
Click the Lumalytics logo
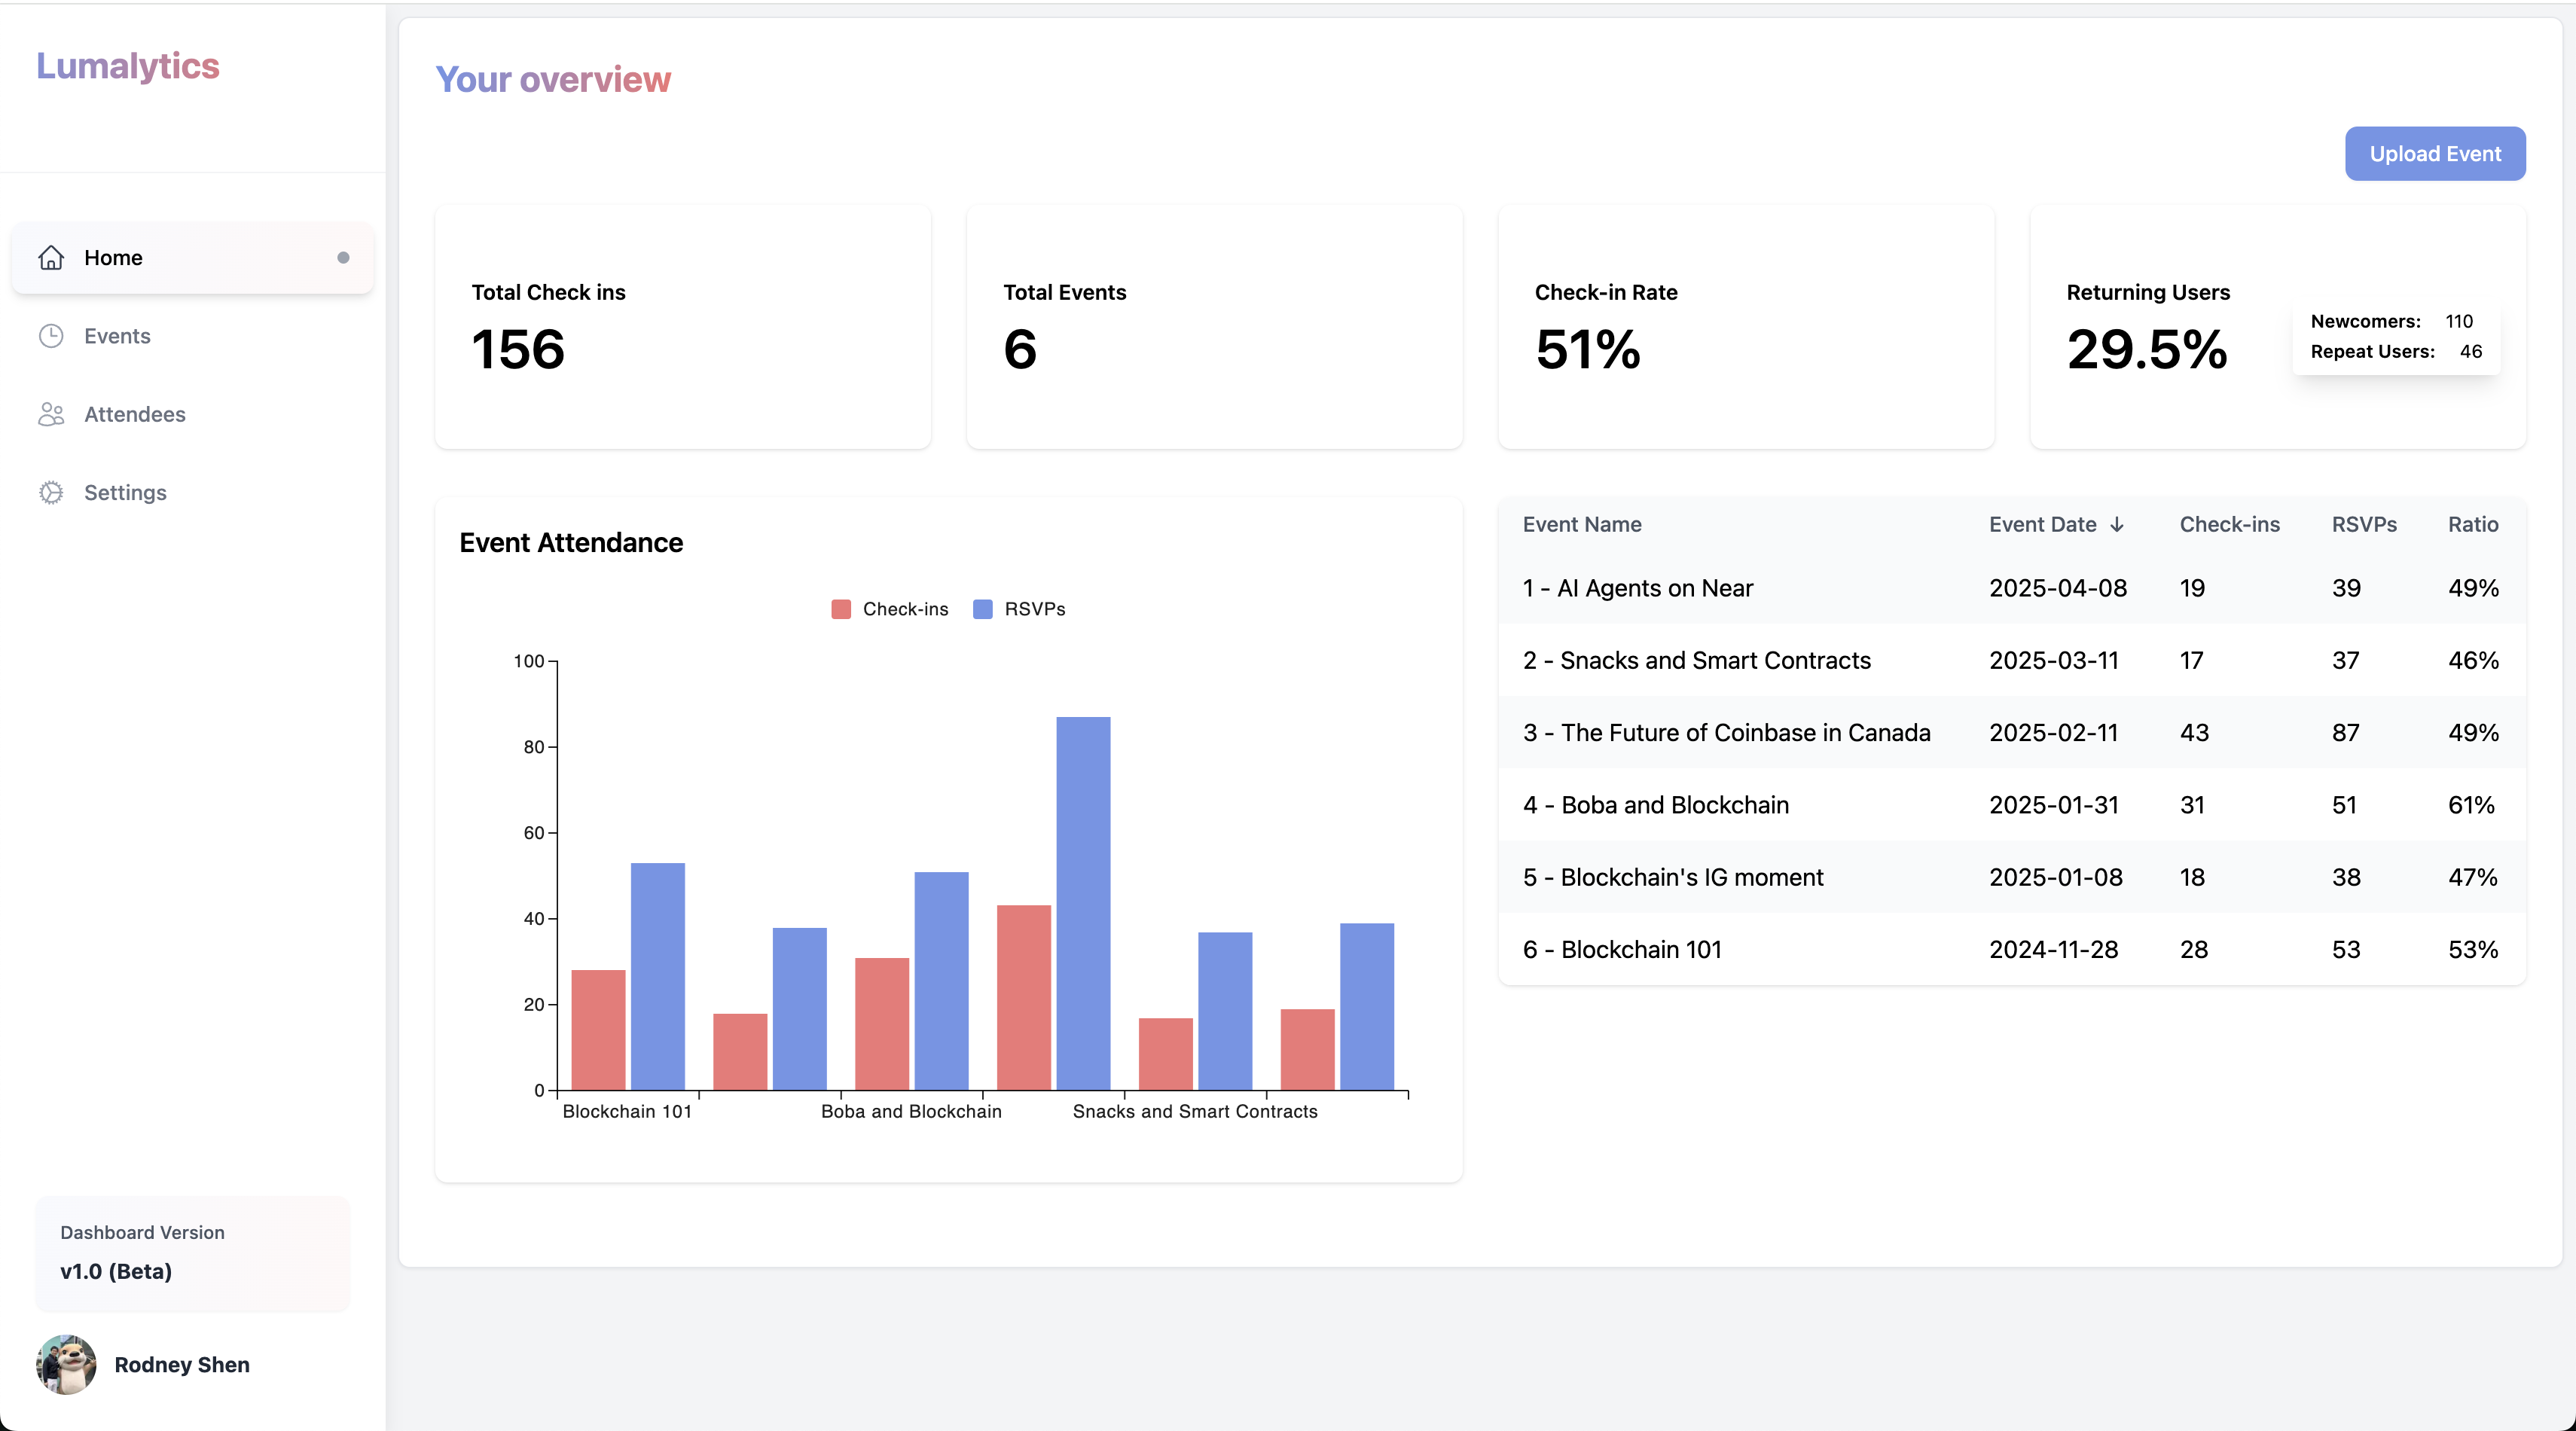tap(128, 66)
